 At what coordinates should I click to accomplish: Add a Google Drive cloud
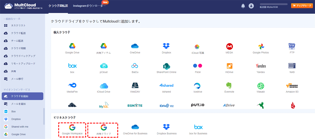click(x=72, y=49)
